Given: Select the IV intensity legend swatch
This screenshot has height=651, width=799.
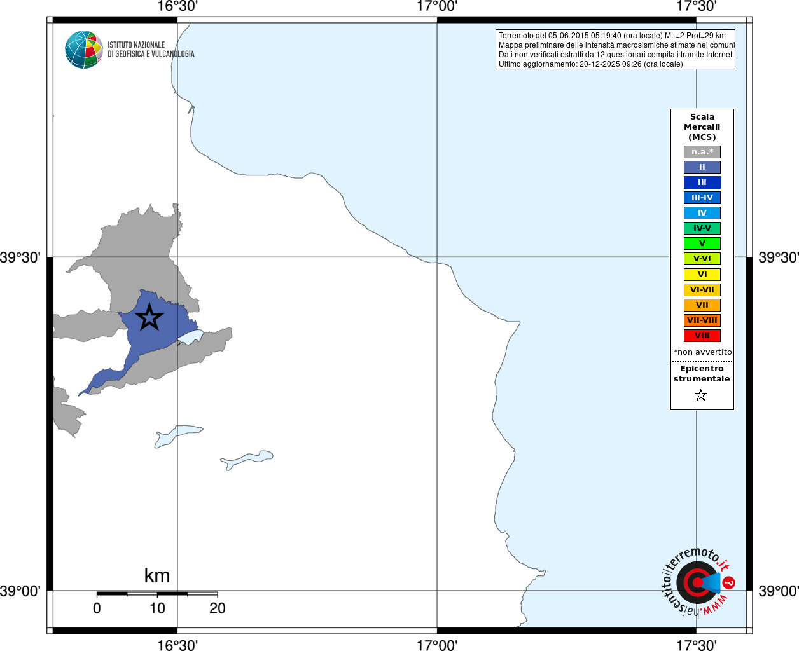Looking at the screenshot, I should pos(702,213).
